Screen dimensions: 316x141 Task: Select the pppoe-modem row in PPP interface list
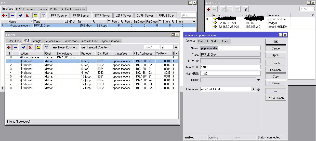point(98,25)
